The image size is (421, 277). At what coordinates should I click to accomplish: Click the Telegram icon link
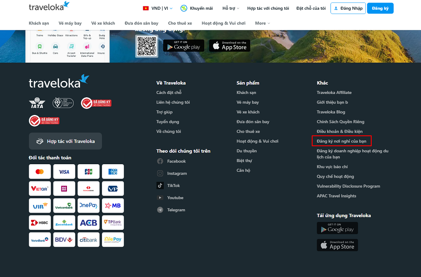click(x=160, y=210)
